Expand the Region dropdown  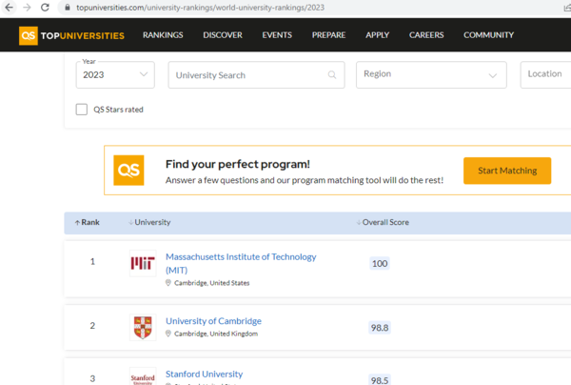(431, 74)
